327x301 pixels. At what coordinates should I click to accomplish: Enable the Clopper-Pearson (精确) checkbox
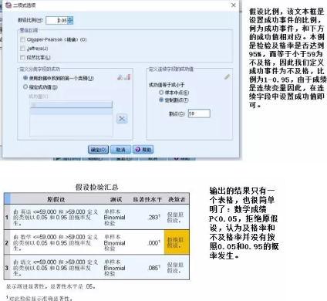point(23,39)
